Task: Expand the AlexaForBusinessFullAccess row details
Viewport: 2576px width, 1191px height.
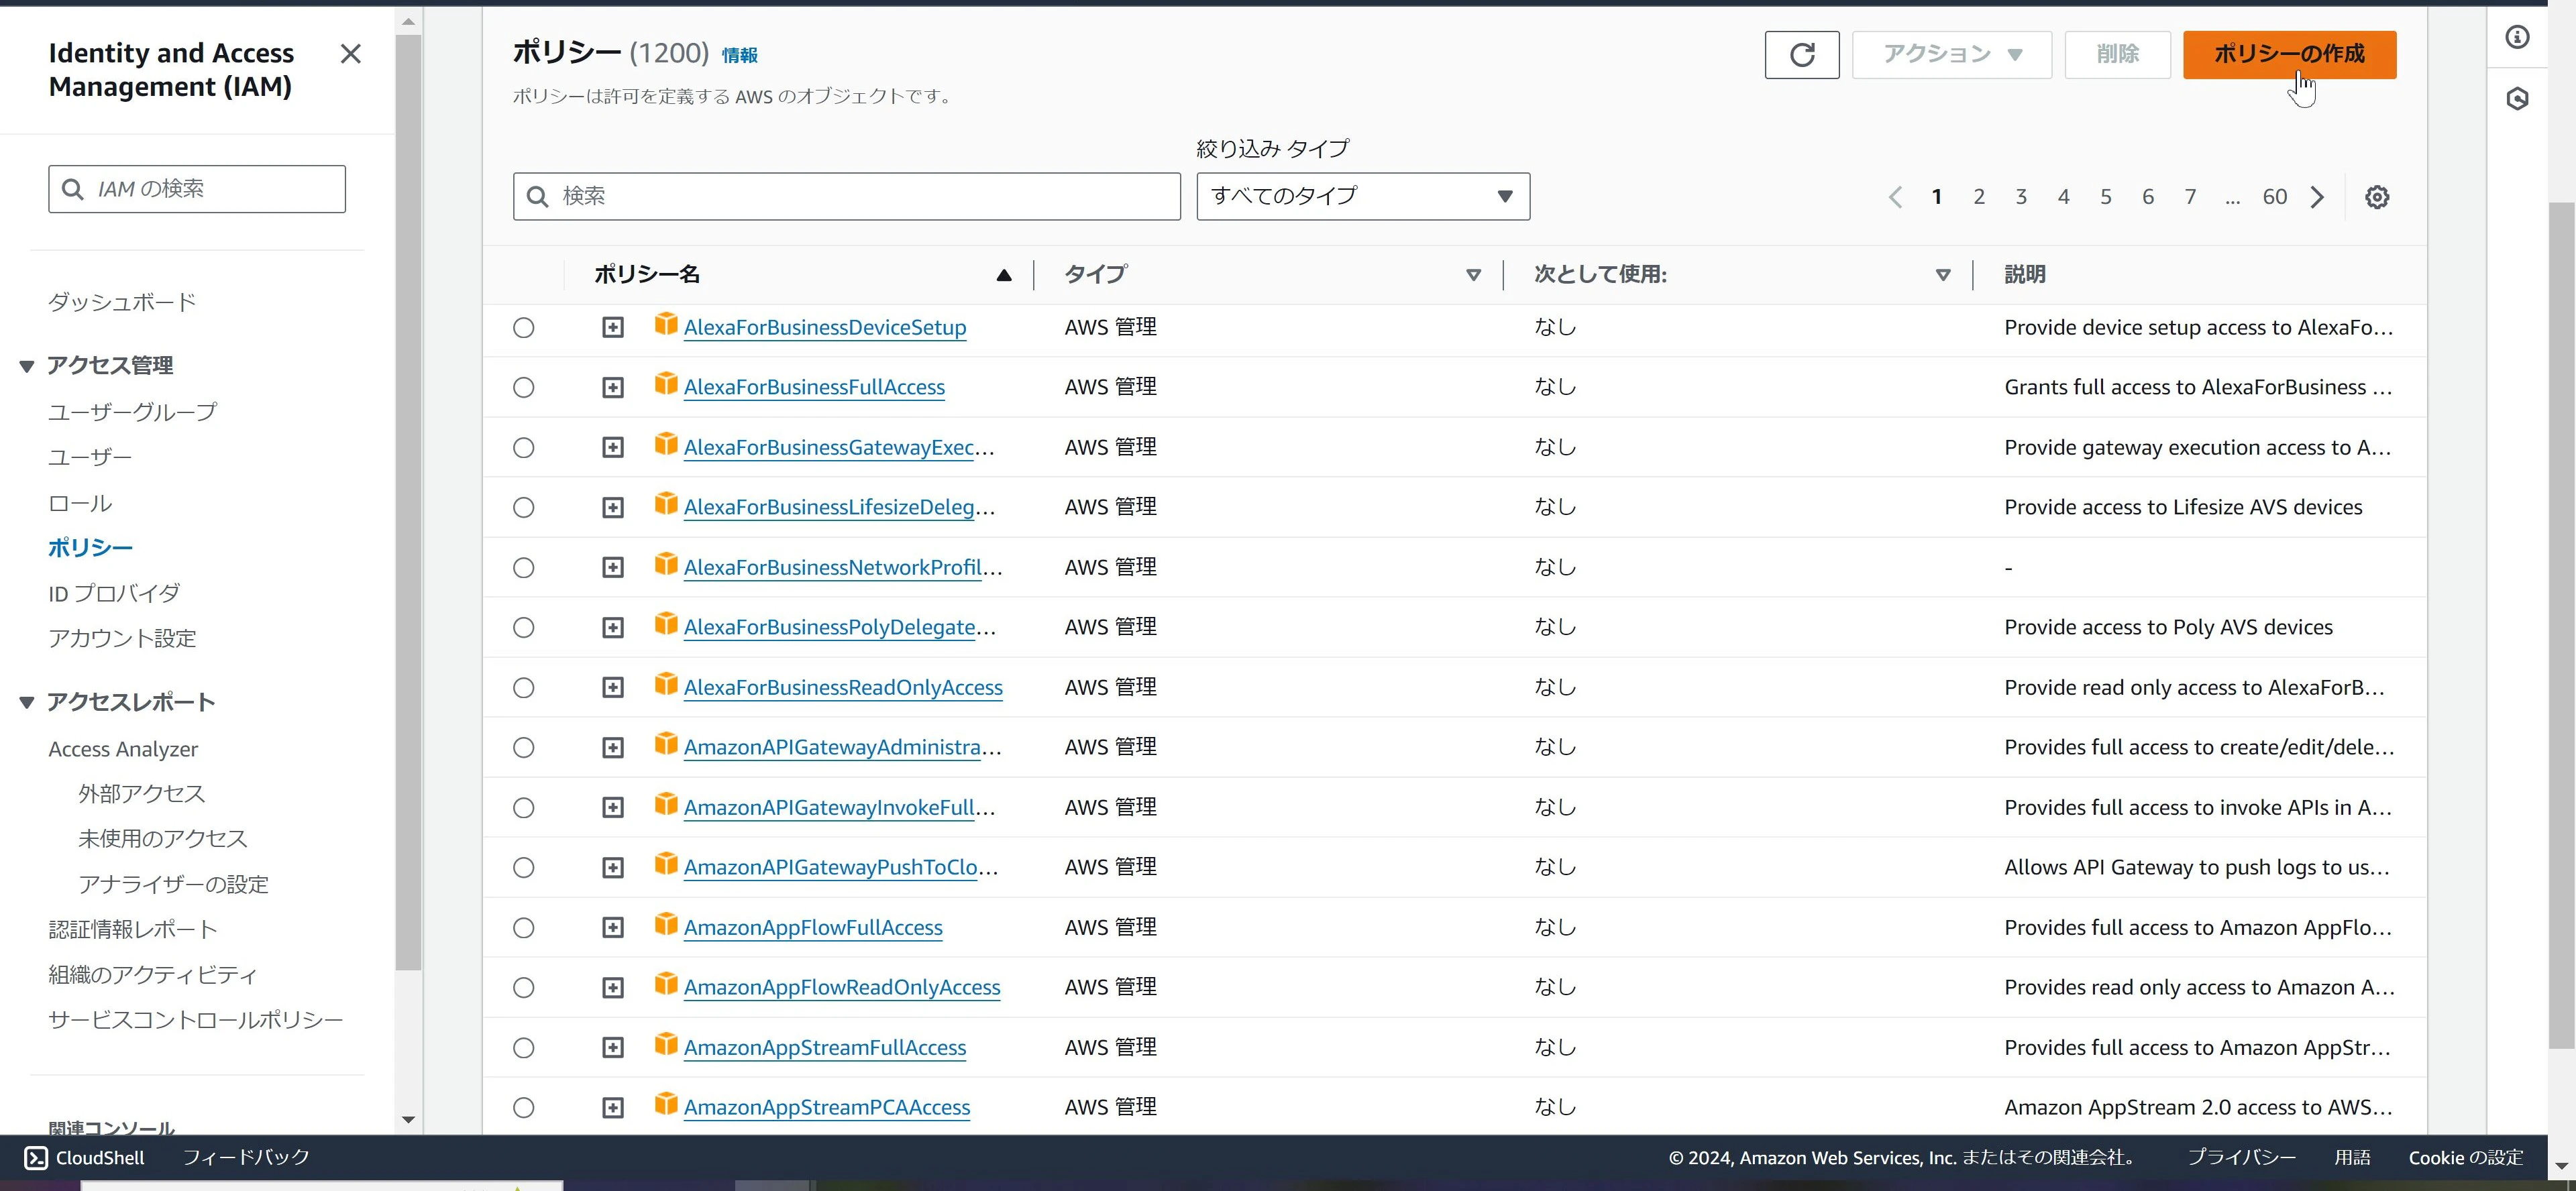Action: (613, 388)
